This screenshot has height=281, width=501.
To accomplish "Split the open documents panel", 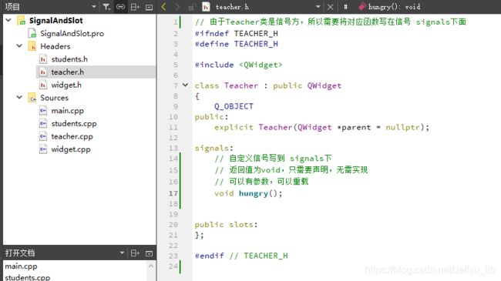I will [x=135, y=253].
